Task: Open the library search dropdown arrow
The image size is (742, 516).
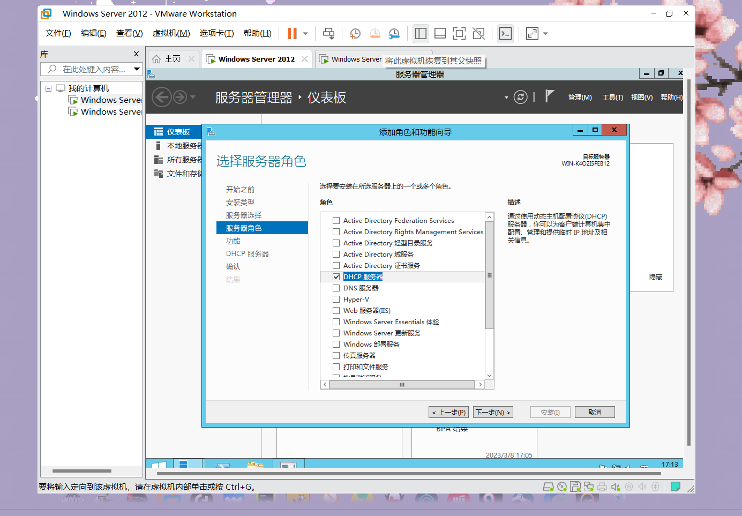Action: (x=137, y=69)
